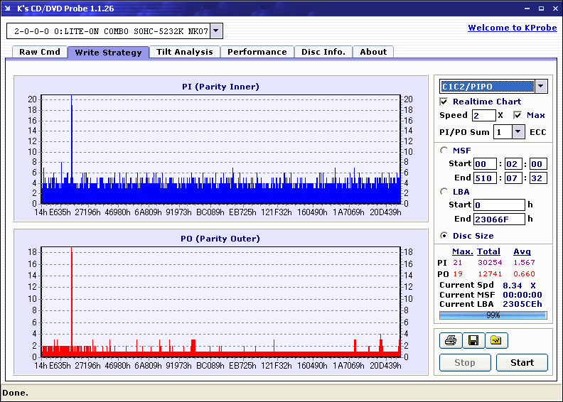Click the app icon in title bar
This screenshot has height=402, width=563.
(x=9, y=9)
